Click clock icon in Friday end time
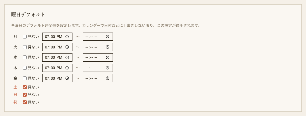Image resolution: width=306 pixels, height=116 pixels. click(x=107, y=78)
